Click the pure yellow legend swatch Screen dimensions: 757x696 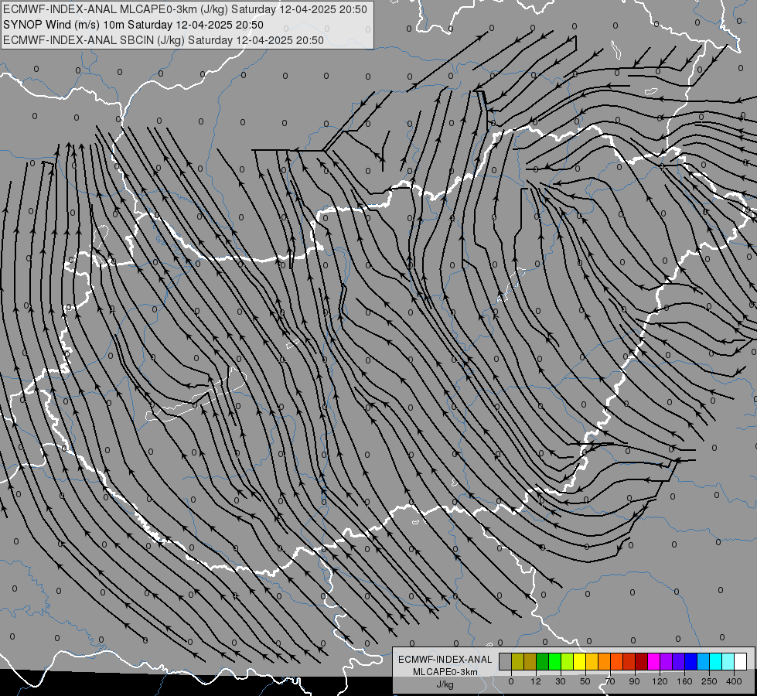[580, 661]
